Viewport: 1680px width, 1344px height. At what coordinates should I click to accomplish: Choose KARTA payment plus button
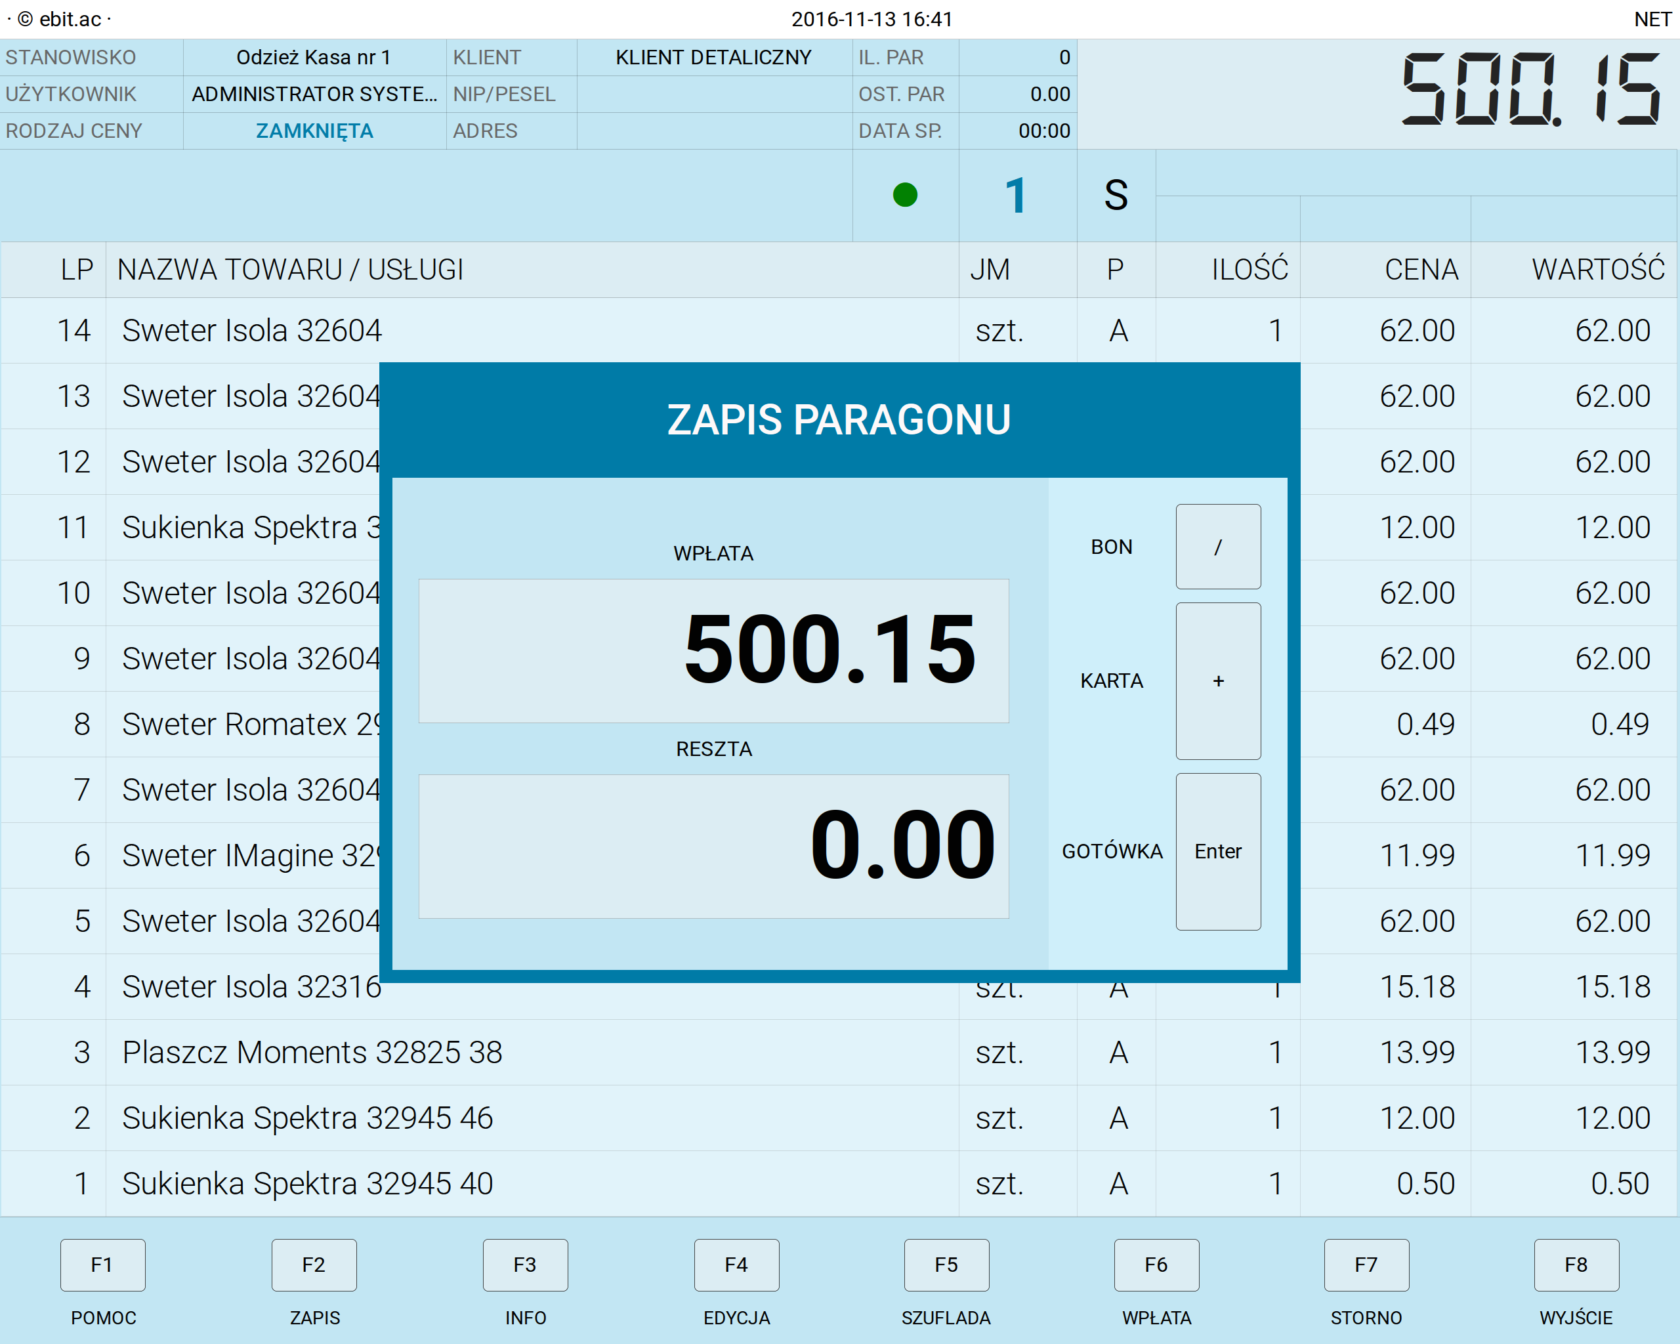1218,681
